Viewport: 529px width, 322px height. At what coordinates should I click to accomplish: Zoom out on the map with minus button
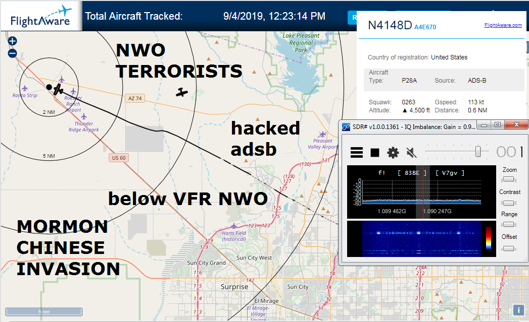(12, 53)
